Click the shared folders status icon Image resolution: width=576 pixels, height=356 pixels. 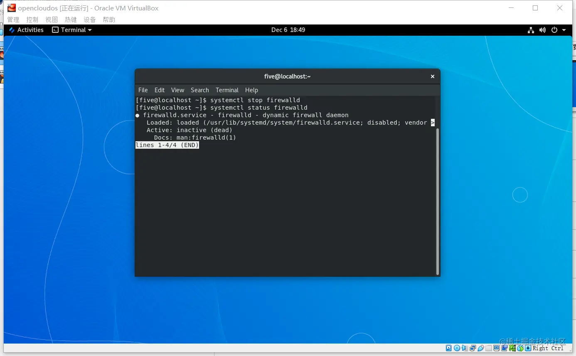tap(488, 348)
